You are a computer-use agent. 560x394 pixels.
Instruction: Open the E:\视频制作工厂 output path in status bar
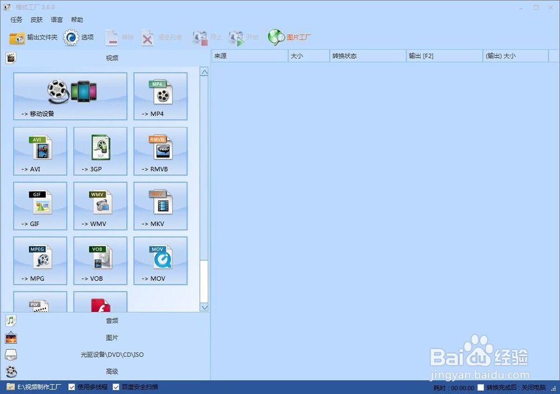click(x=39, y=387)
